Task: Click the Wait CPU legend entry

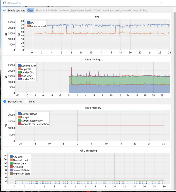Action: pos(25,76)
